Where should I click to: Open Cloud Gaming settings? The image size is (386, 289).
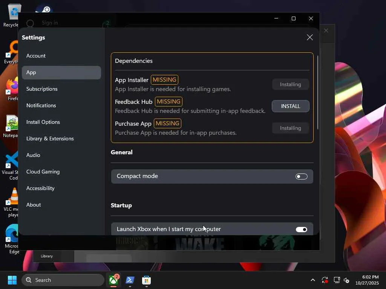(x=61, y=172)
